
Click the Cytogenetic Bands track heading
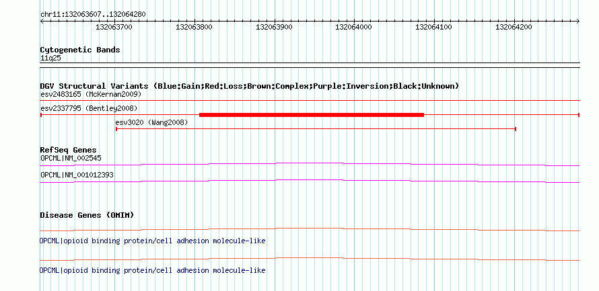(80, 50)
